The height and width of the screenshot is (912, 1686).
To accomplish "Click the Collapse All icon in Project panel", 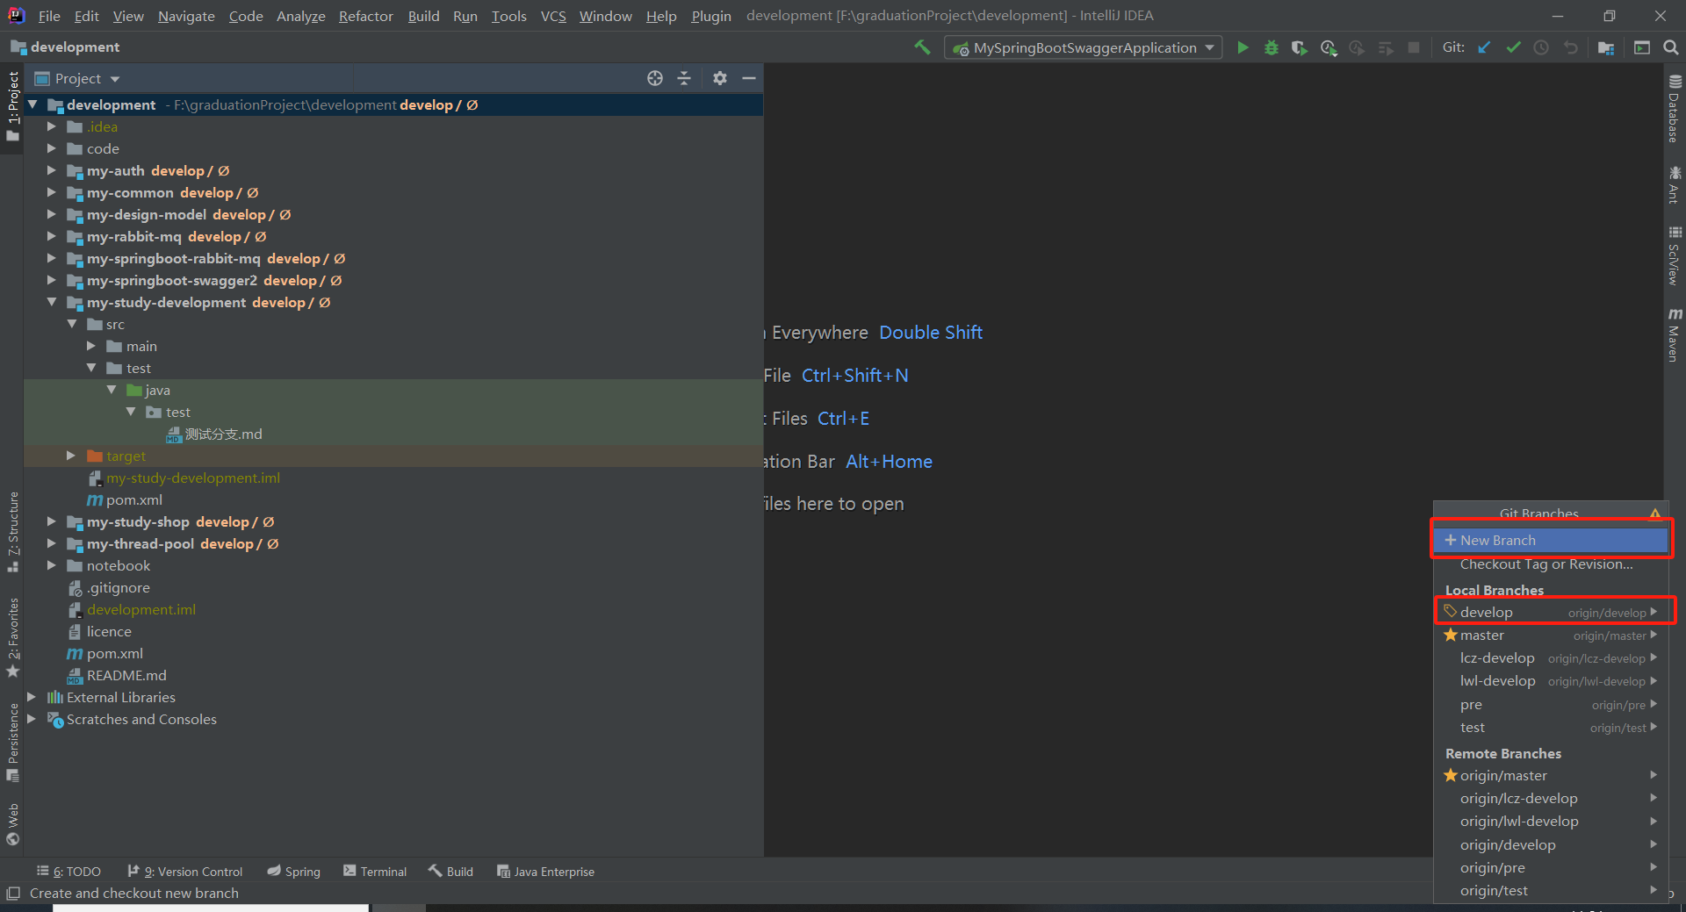I will 684,78.
